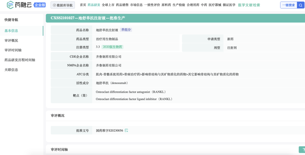
Task: Click the RANKL antagonist target text
Action: pyautogui.click(x=131, y=92)
